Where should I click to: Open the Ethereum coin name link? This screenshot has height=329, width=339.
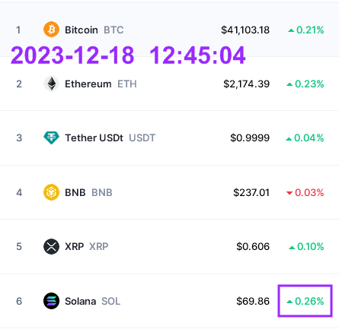(88, 84)
